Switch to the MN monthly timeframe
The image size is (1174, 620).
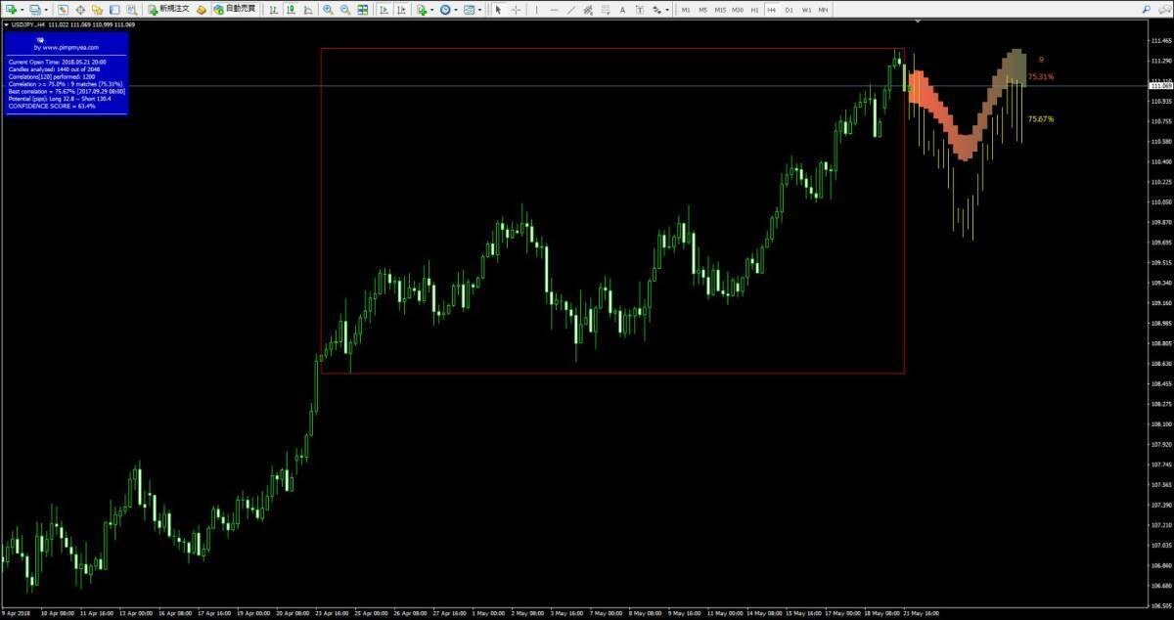click(823, 10)
